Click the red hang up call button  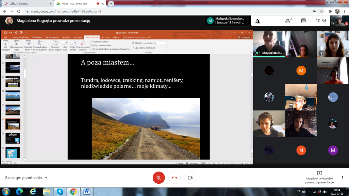[x=174, y=178]
